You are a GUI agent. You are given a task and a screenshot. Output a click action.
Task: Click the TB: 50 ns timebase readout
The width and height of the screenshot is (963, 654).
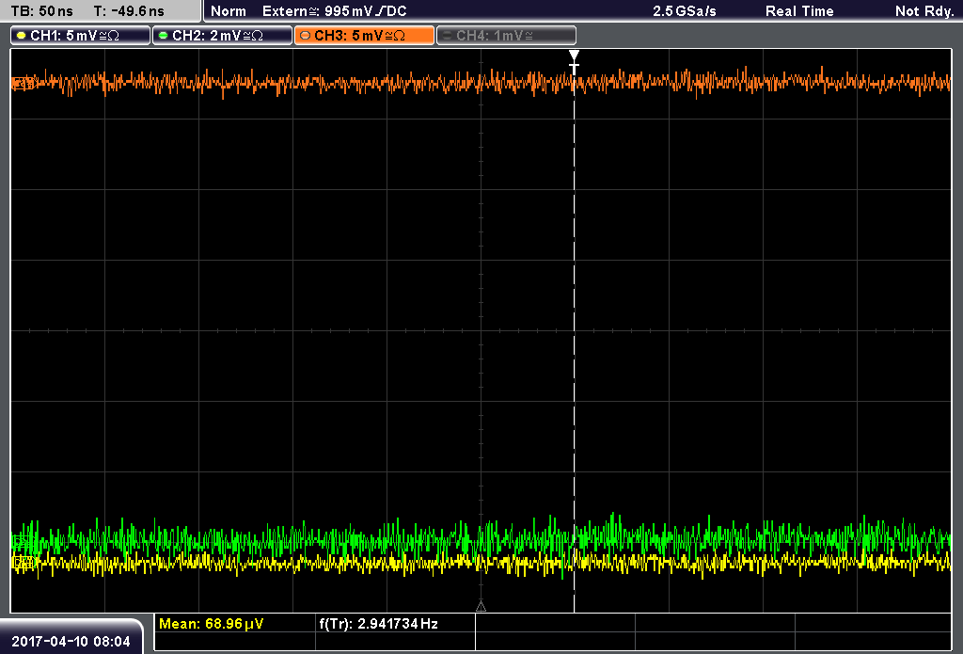tap(41, 11)
